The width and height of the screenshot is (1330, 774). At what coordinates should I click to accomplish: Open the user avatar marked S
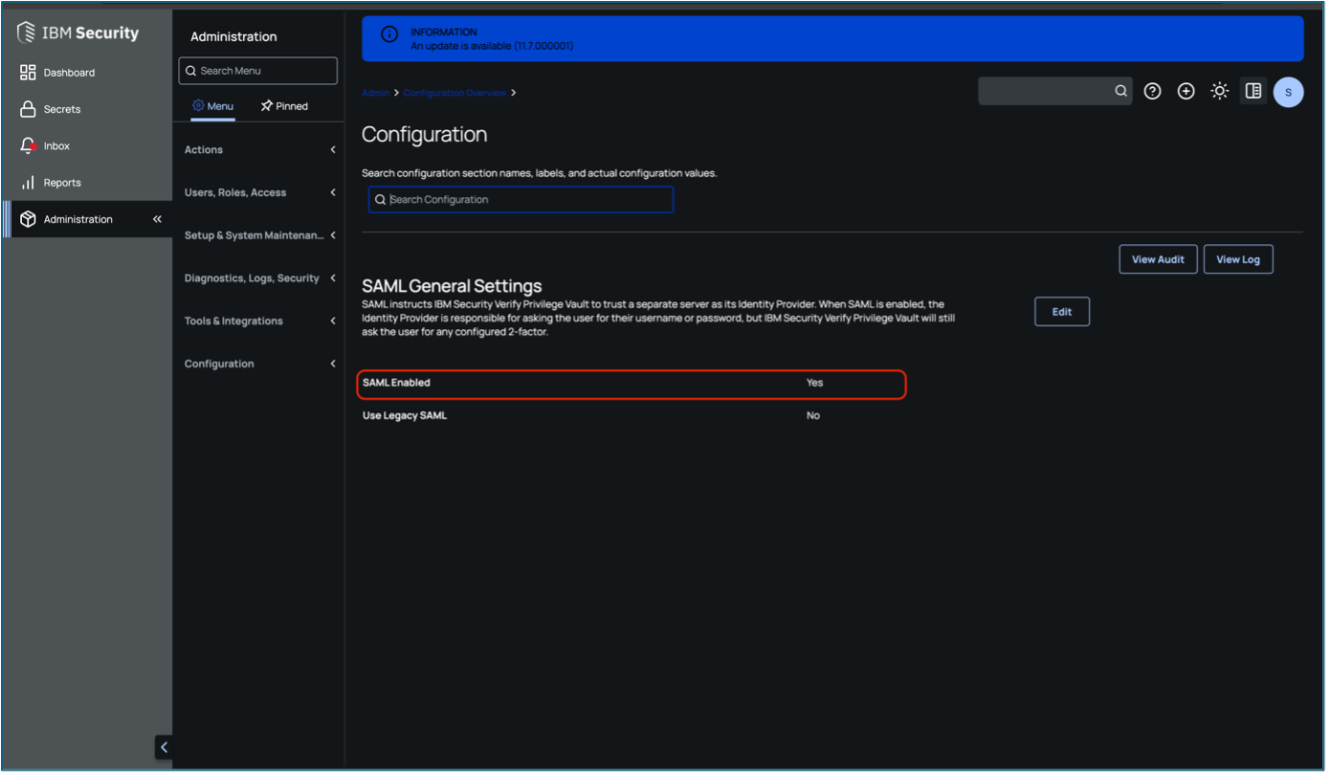pyautogui.click(x=1288, y=92)
